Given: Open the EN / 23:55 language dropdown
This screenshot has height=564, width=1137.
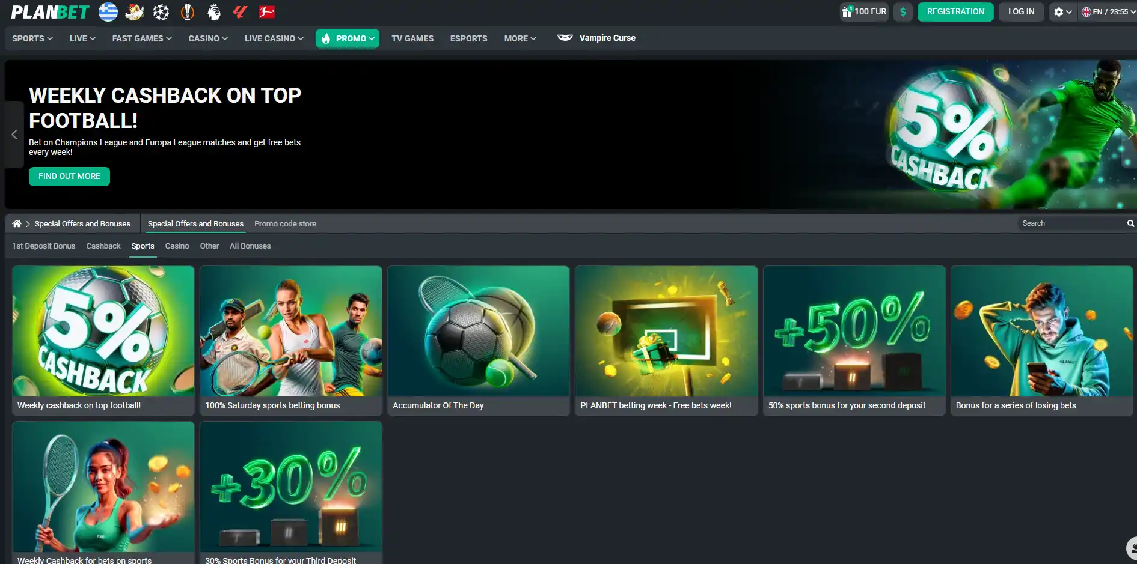Looking at the screenshot, I should tap(1109, 12).
